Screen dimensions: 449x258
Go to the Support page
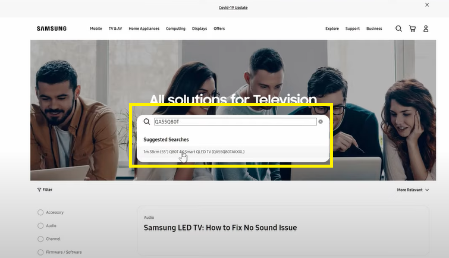click(353, 29)
